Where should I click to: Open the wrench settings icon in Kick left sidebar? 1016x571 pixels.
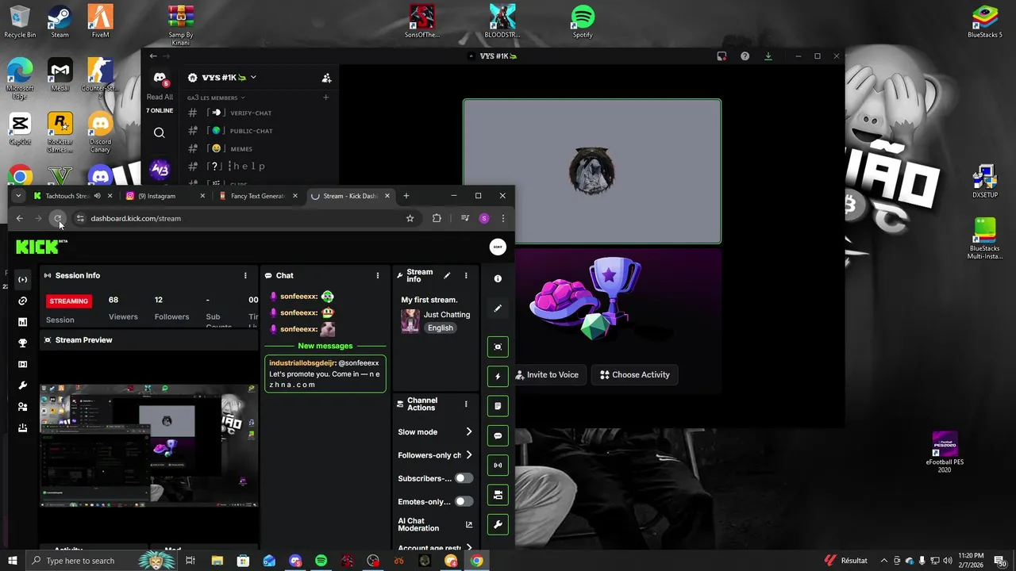click(x=22, y=385)
